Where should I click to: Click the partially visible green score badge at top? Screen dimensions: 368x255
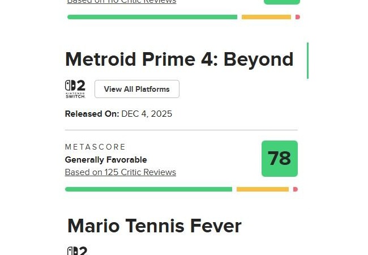281,2
